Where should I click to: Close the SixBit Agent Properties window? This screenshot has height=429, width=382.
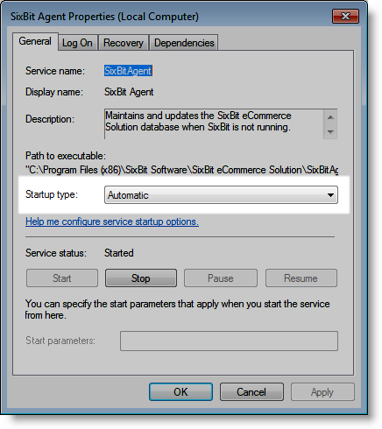345,17
